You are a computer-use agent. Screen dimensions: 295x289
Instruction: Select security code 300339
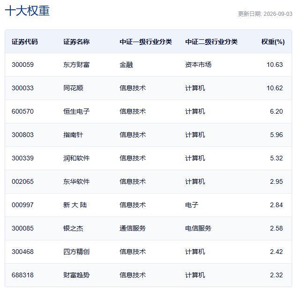[22, 158]
